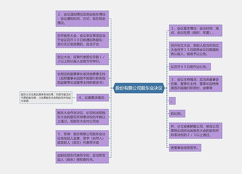Select the node starting 召开创立大会
The height and width of the screenshot is (174, 242).
click(x=196, y=50)
